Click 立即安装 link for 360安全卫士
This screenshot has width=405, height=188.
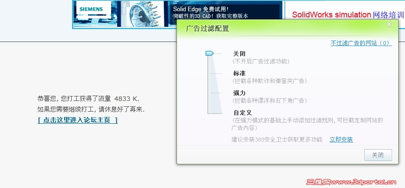341,140
